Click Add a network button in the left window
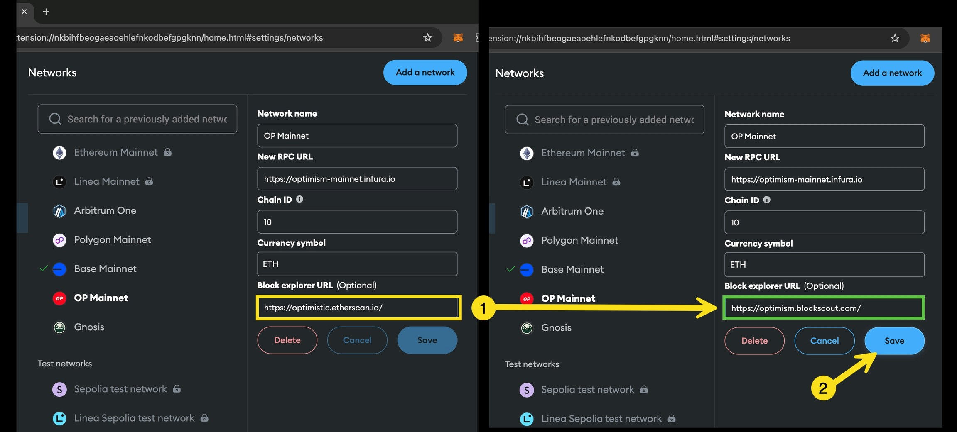957x432 pixels. [x=425, y=72]
